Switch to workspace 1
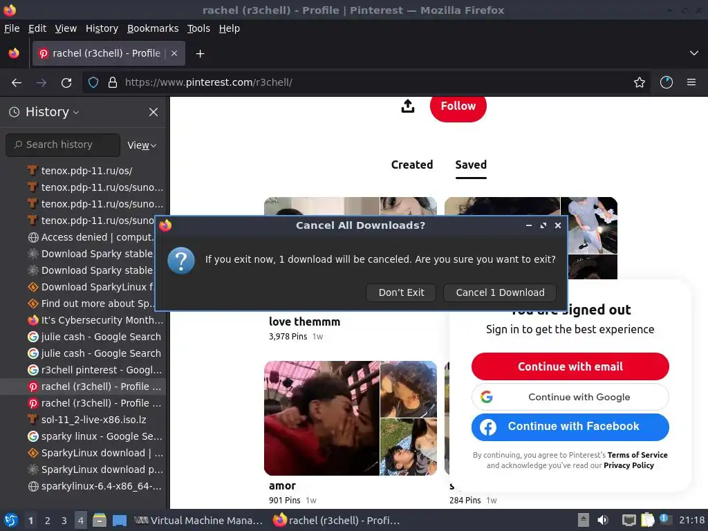Image resolution: width=708 pixels, height=531 pixels. click(30, 521)
